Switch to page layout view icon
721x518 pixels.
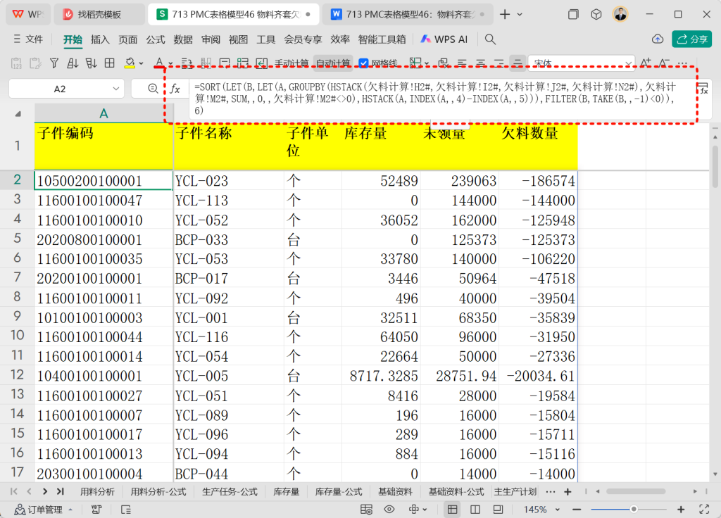click(475, 510)
